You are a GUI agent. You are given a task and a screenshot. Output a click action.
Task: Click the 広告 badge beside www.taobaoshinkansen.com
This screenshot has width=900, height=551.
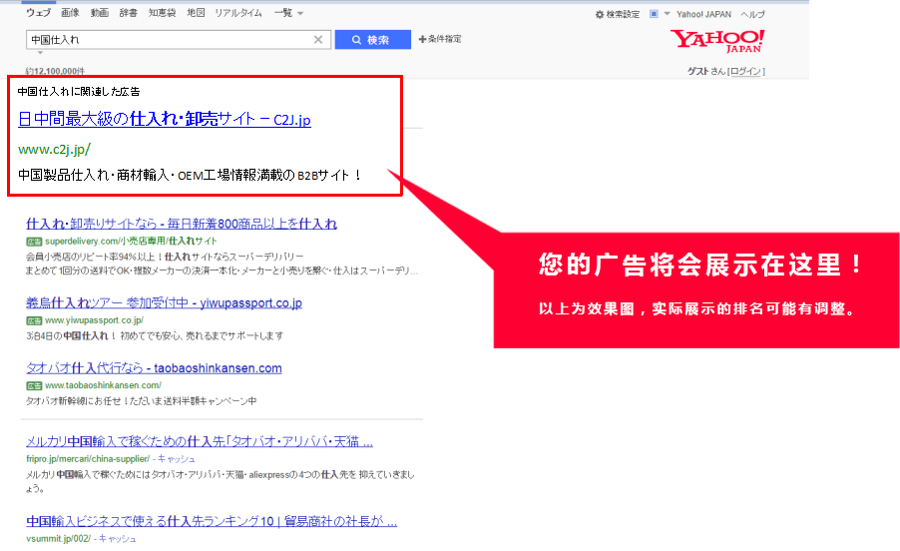click(x=34, y=385)
